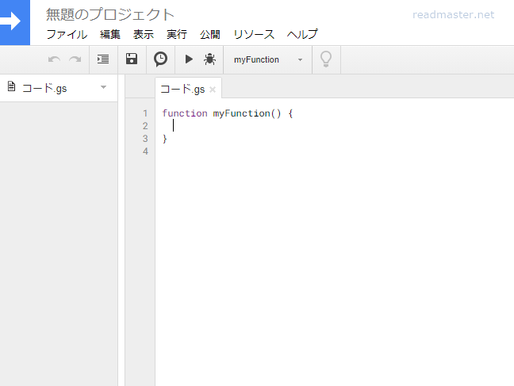This screenshot has height=386, width=514.
Task: Rename project by clicking 無題のプロジェクト title
Action: pyautogui.click(x=110, y=14)
